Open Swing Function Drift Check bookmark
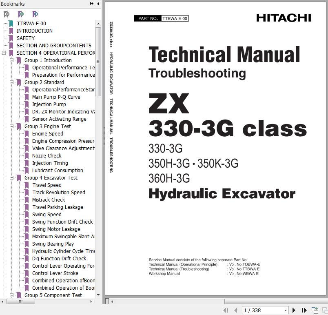Viewport: 328px width, 315px height. 62,222
